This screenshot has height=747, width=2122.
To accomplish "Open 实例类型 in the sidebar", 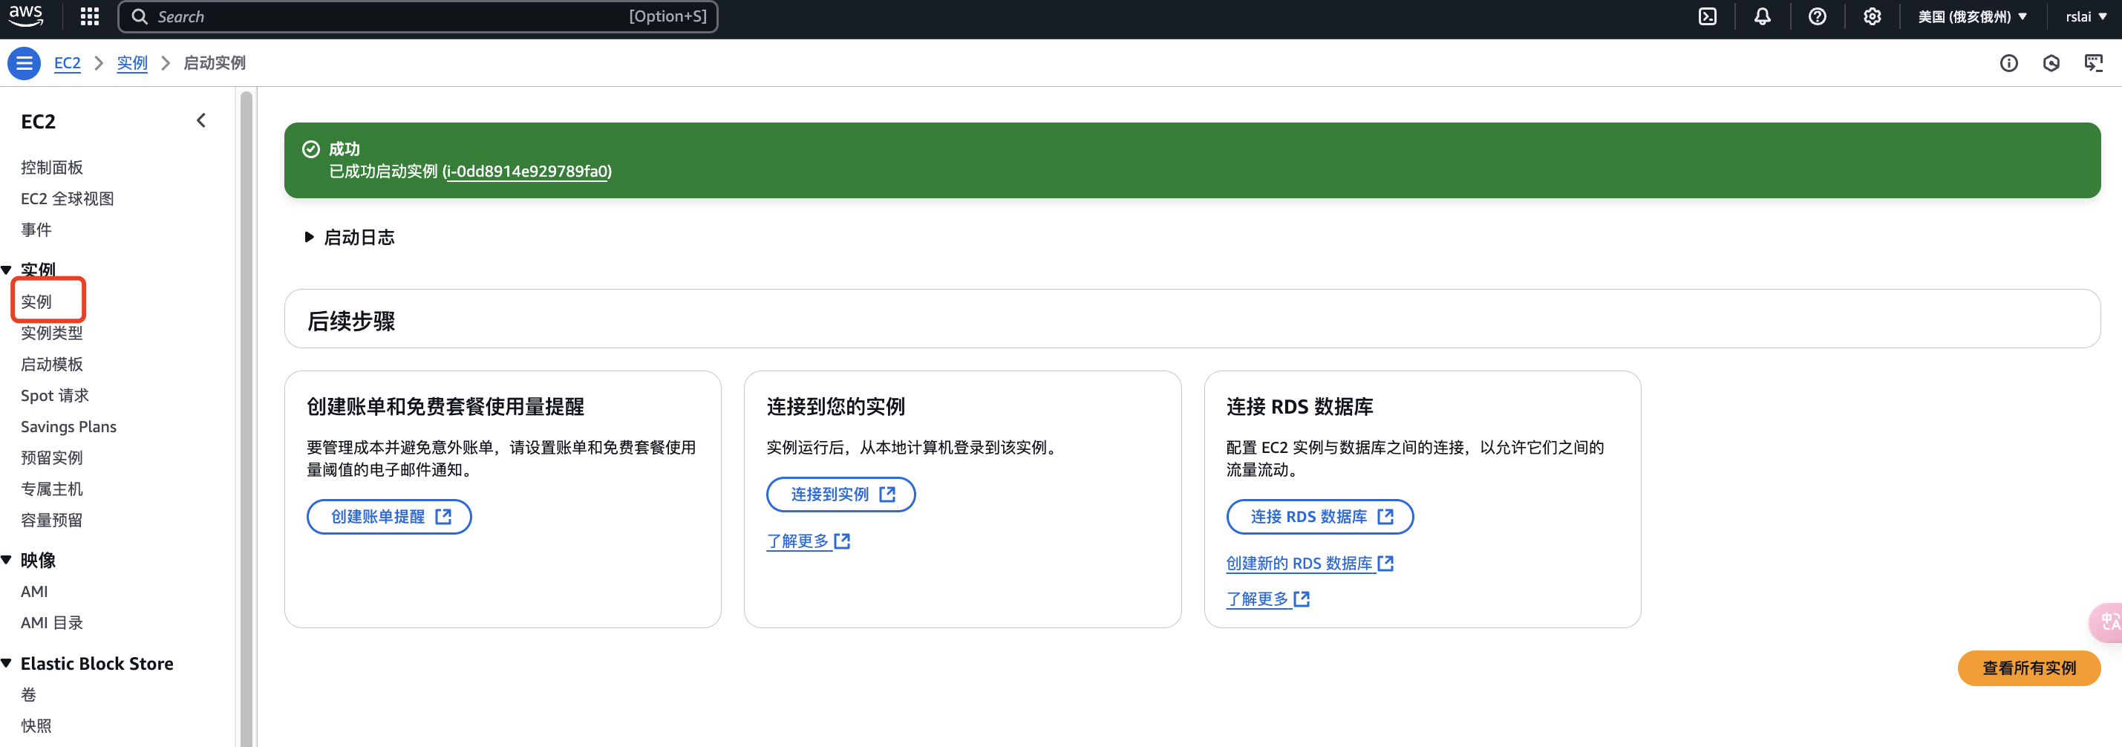I will 52,333.
